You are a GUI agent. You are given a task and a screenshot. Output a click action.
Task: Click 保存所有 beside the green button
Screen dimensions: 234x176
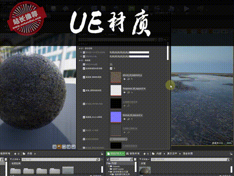pyautogui.click(x=133, y=154)
